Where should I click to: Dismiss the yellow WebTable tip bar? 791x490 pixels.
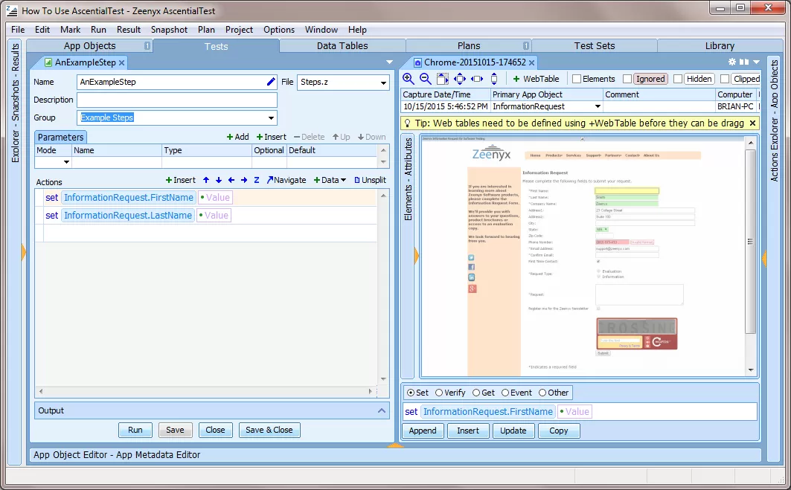[x=752, y=123]
